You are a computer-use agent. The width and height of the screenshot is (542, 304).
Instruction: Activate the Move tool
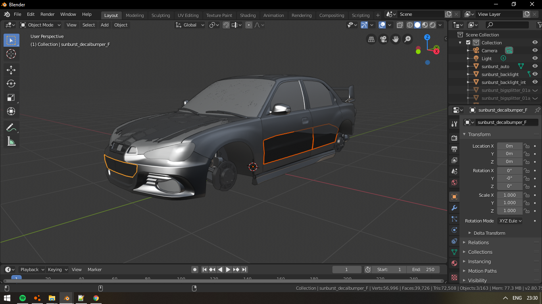(11, 70)
